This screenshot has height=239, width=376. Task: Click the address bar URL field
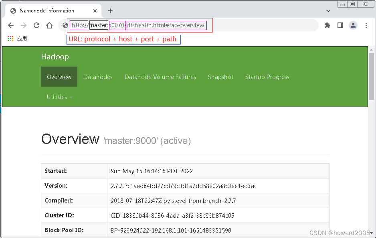point(188,25)
